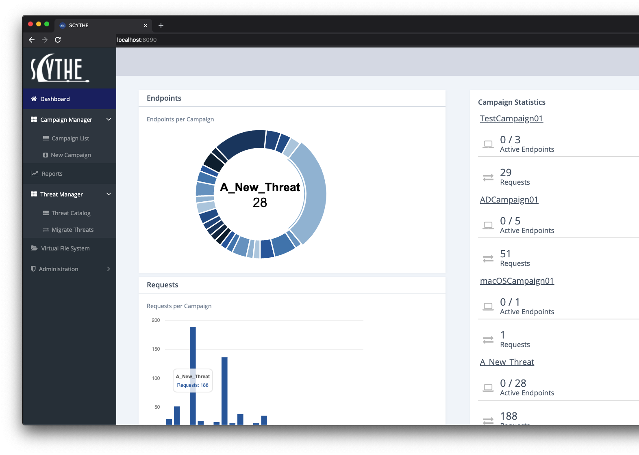The height and width of the screenshot is (455, 639).
Task: Open the TestCampaign01 link
Action: click(x=511, y=119)
